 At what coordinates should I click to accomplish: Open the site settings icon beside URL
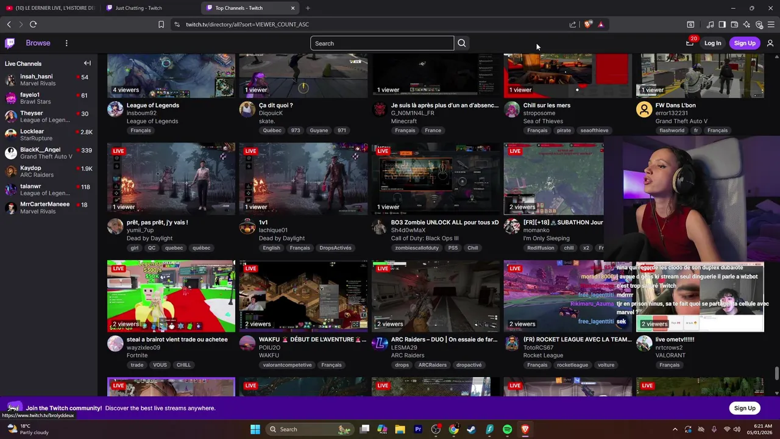tap(177, 24)
